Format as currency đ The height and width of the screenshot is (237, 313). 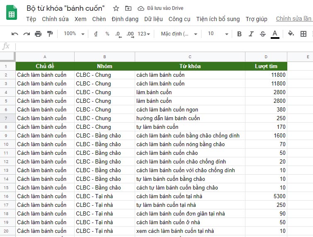tap(96, 34)
